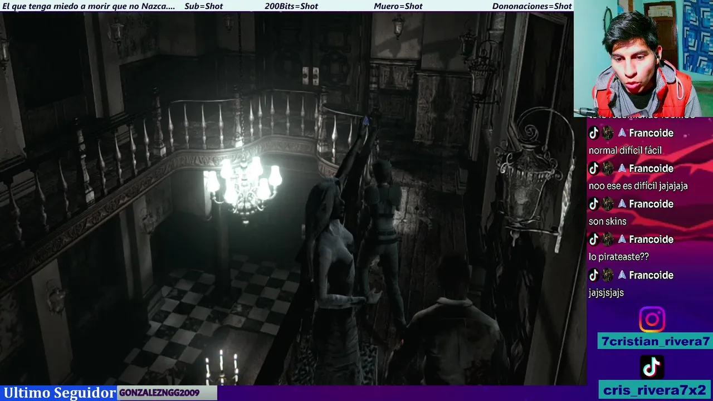The height and width of the screenshot is (401, 713).
Task: Click TikTok icon above 'noo ese es difícil' message
Action: pyautogui.click(x=594, y=169)
